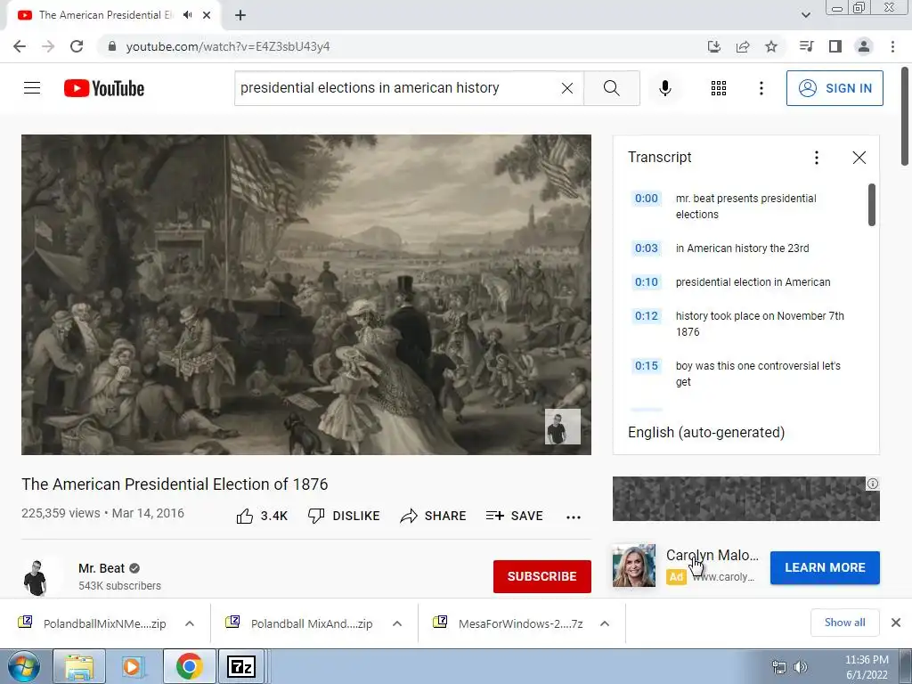Image resolution: width=912 pixels, height=684 pixels.
Task: Click the browser forward arrow
Action: point(48,46)
